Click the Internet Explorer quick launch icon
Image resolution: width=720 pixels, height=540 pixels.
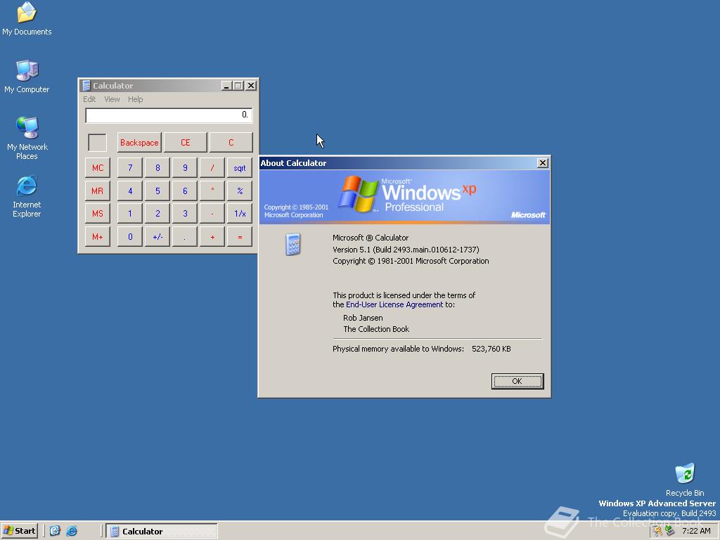(x=72, y=531)
